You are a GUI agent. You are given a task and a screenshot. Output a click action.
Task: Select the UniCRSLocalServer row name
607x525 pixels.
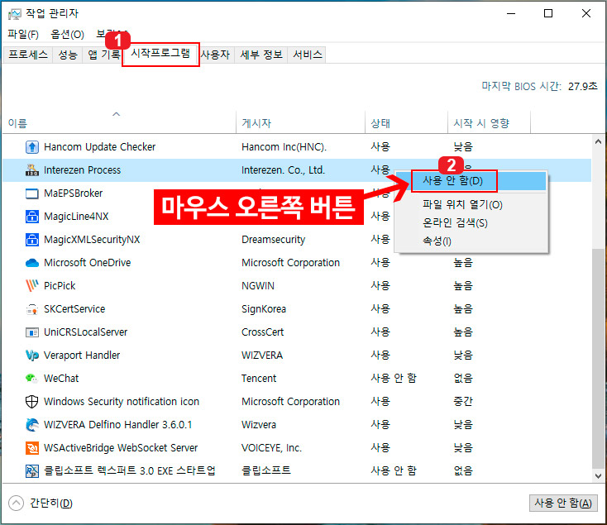[x=85, y=332]
